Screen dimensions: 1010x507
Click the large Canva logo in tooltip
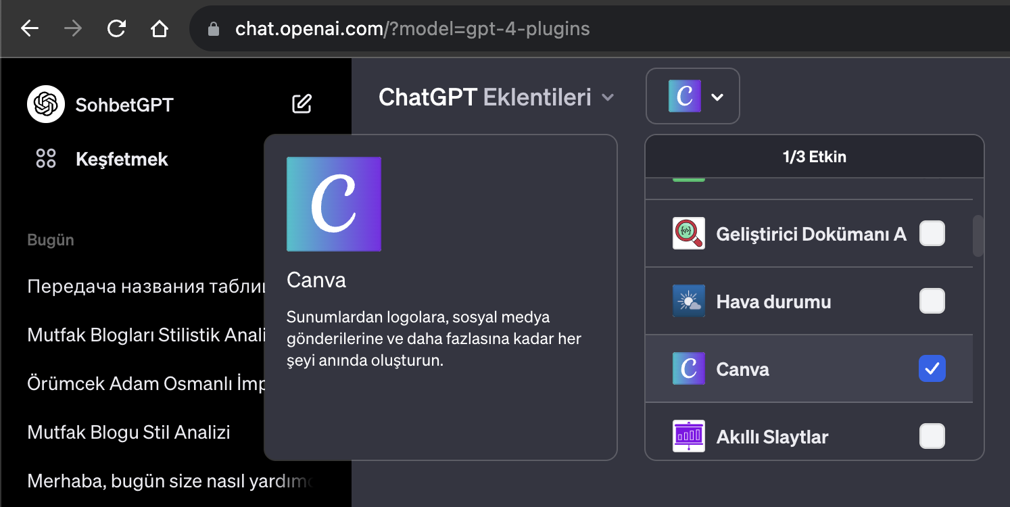click(x=334, y=204)
